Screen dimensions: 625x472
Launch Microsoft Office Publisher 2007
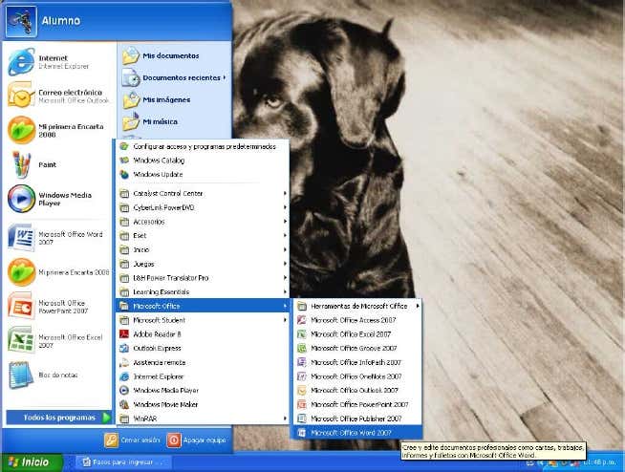[x=357, y=418]
